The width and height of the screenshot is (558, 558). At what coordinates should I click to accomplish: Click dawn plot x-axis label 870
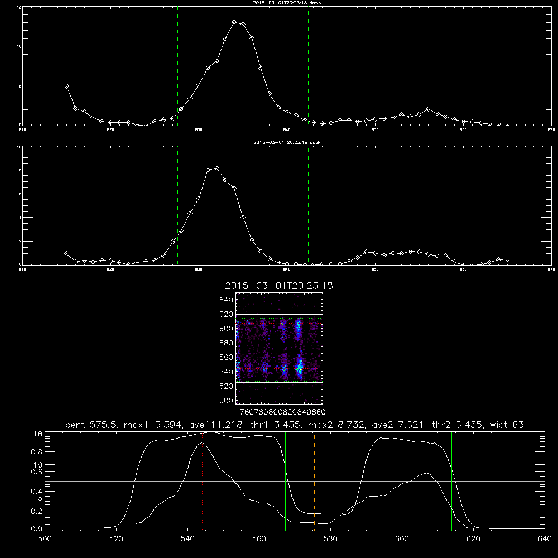point(551,130)
